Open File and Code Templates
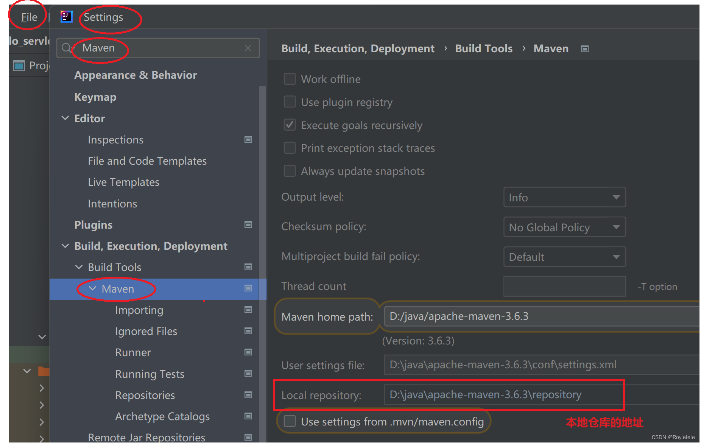 (147, 161)
